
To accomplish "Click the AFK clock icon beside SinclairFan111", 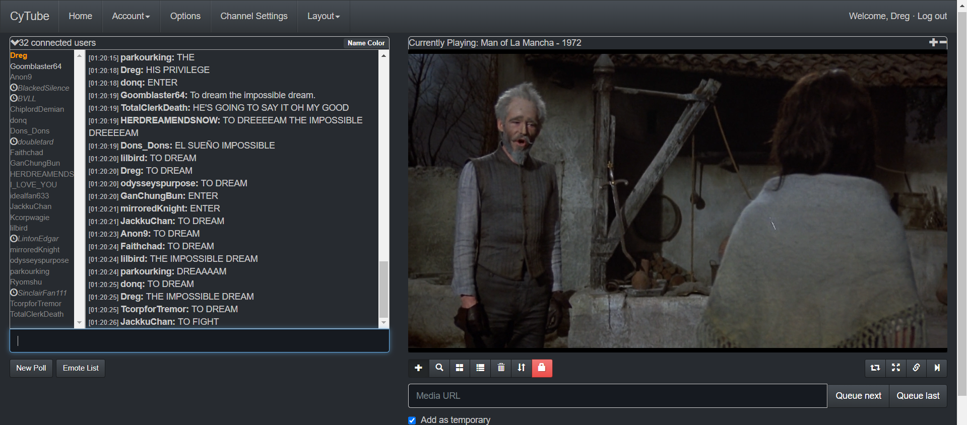I will click(x=14, y=293).
